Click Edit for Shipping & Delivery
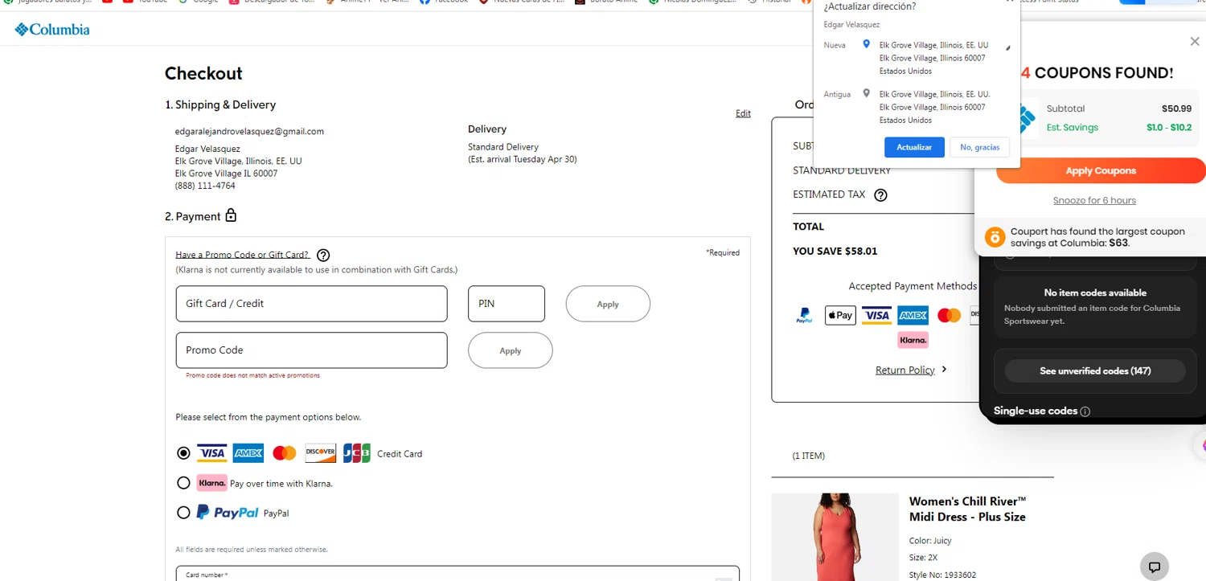This screenshot has width=1206, height=581. [x=743, y=113]
